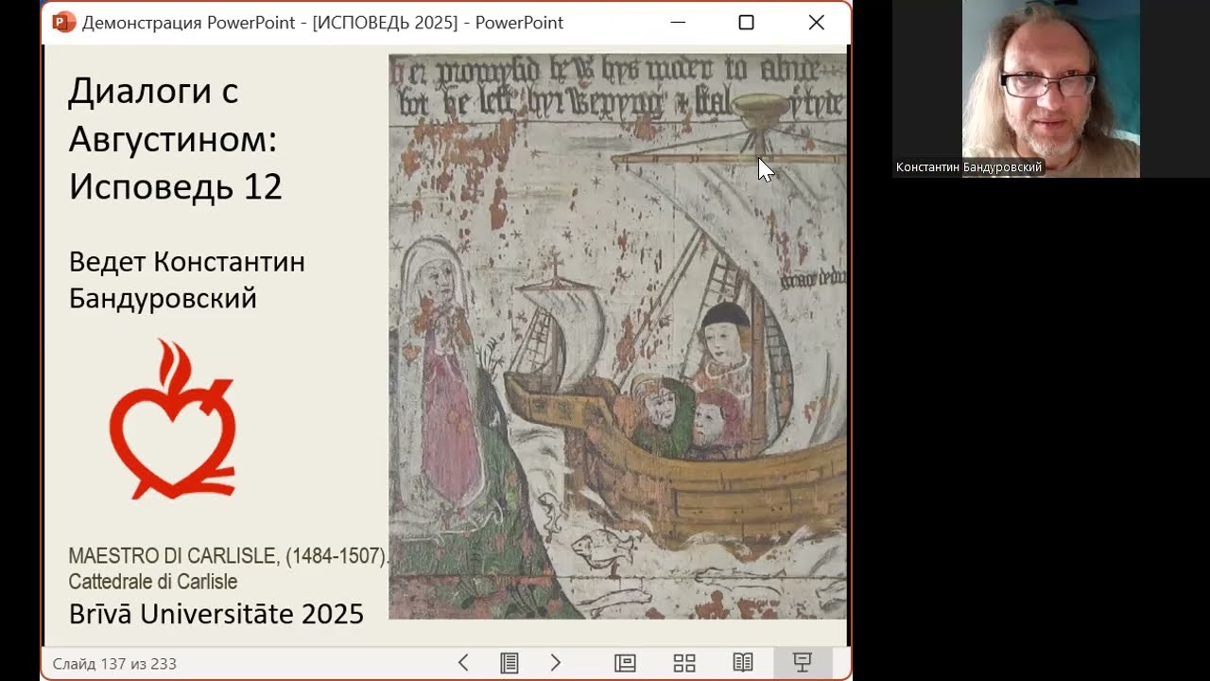
Task: Click the "MAESTRO DI CARLISLE, (1484-1507)" caption
Action: 228,556
